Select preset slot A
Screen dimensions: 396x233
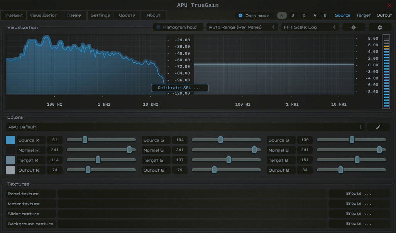282,15
